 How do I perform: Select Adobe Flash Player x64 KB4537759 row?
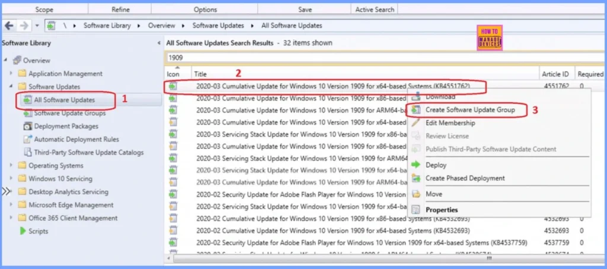[x=385, y=243]
